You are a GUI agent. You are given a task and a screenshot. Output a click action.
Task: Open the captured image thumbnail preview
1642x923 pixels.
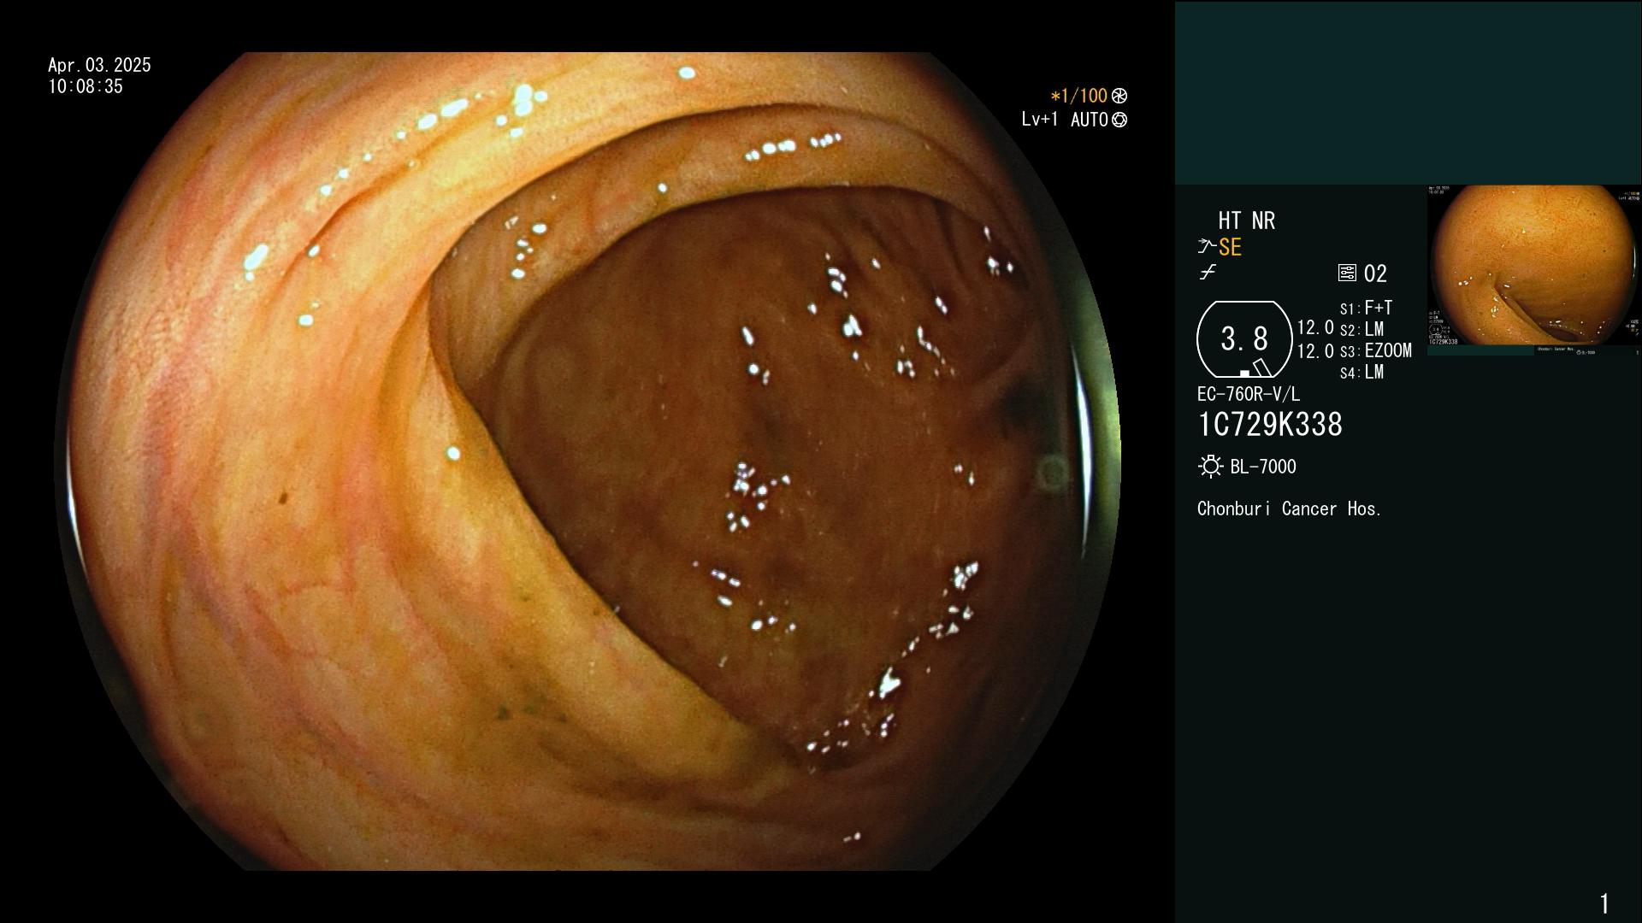pos(1533,270)
